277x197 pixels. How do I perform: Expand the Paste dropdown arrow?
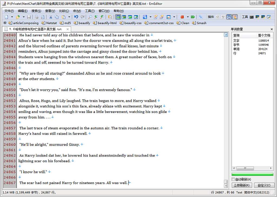tap(69, 17)
